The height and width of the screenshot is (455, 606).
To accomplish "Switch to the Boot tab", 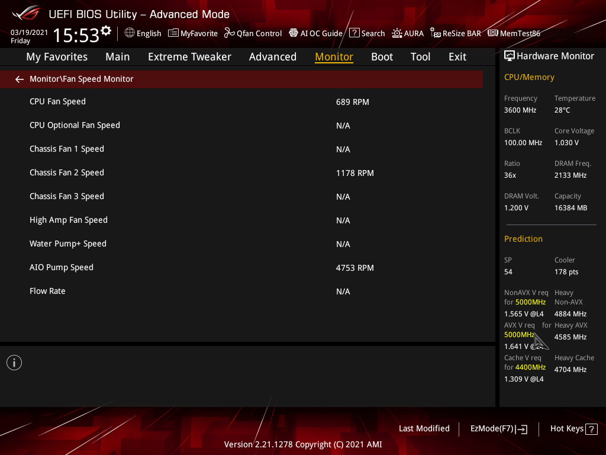I will coord(382,57).
